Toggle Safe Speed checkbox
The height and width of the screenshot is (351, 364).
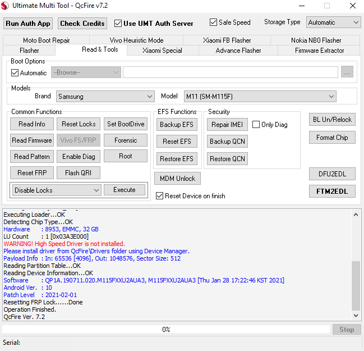[x=213, y=22]
